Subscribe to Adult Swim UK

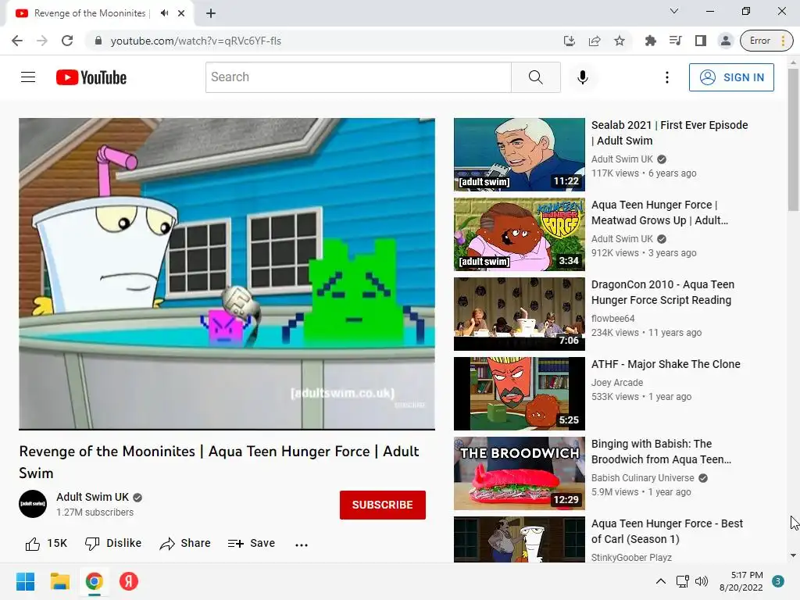[383, 505]
